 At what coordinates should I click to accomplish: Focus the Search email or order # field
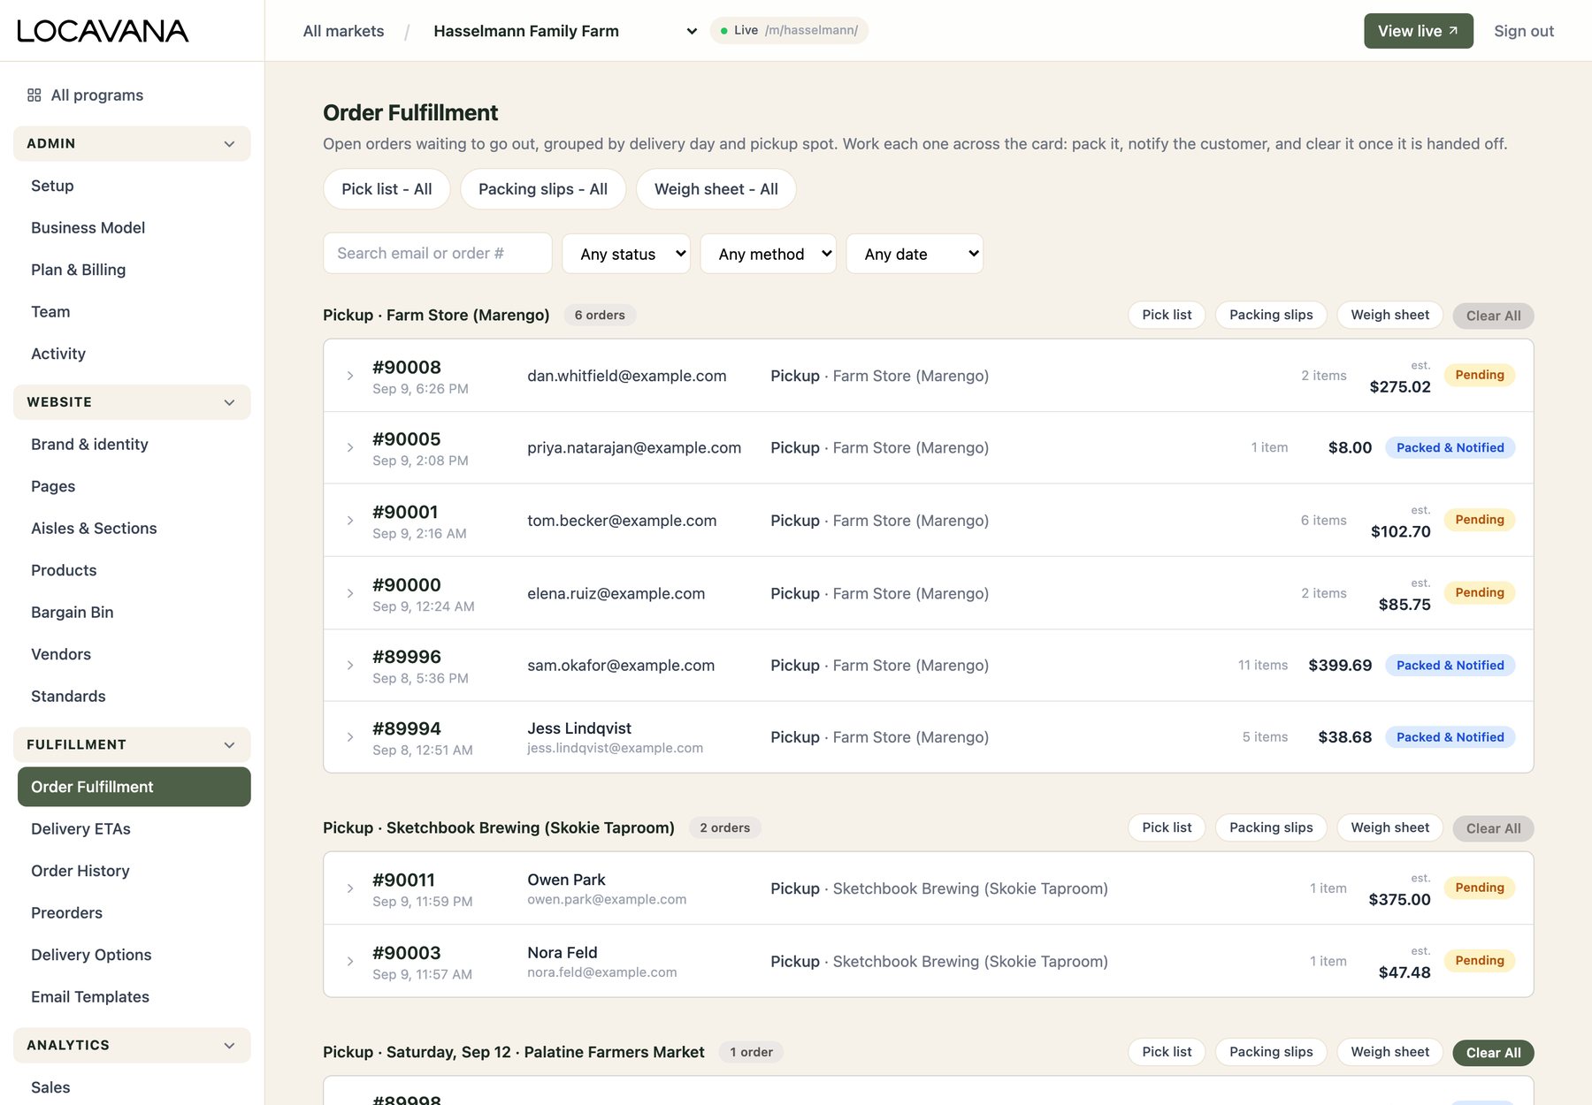pyautogui.click(x=438, y=254)
